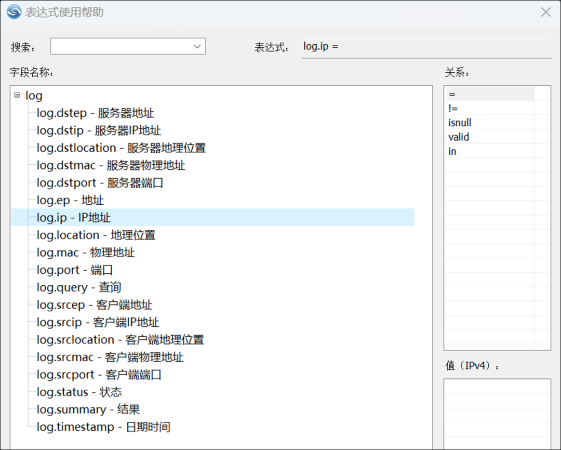Select the valid relation operator
Image resolution: width=561 pixels, height=450 pixels.
(459, 137)
